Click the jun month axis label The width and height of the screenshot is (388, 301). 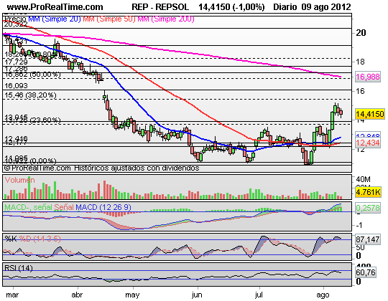[197, 295]
